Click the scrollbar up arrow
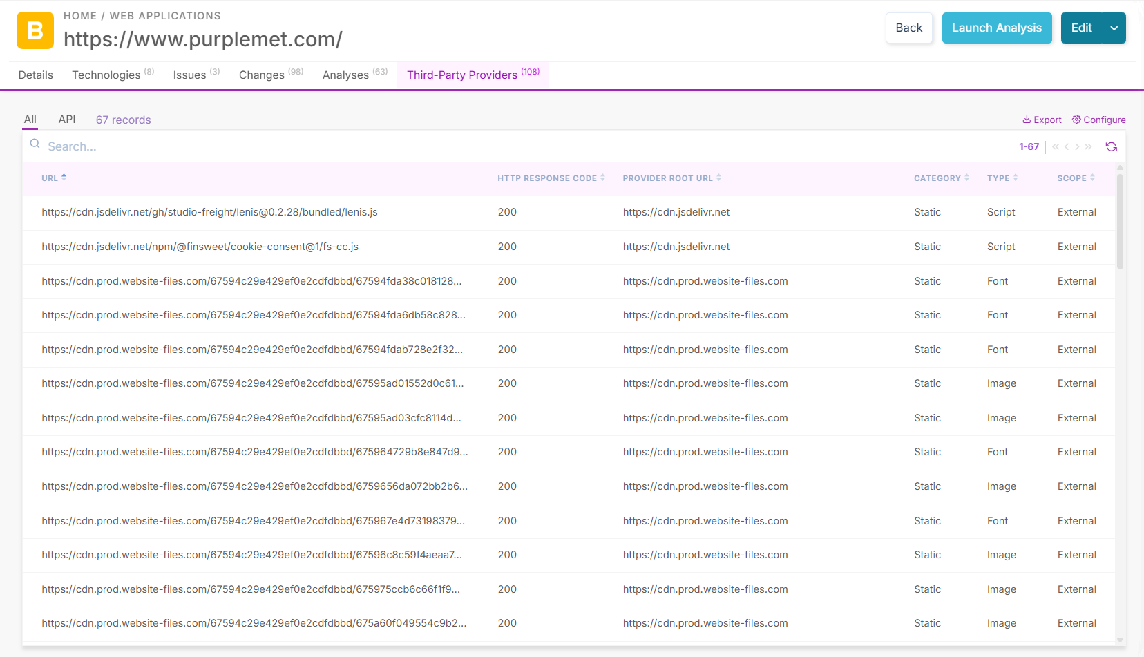 click(1120, 167)
